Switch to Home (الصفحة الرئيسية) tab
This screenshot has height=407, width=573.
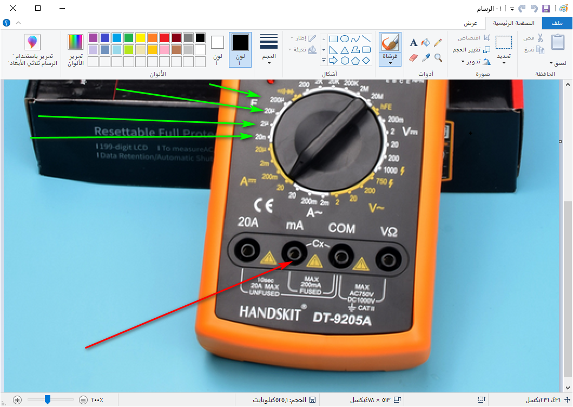(514, 23)
